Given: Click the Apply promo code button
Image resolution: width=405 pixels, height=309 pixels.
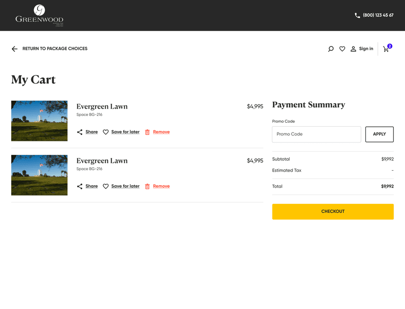Looking at the screenshot, I should pyautogui.click(x=379, y=134).
